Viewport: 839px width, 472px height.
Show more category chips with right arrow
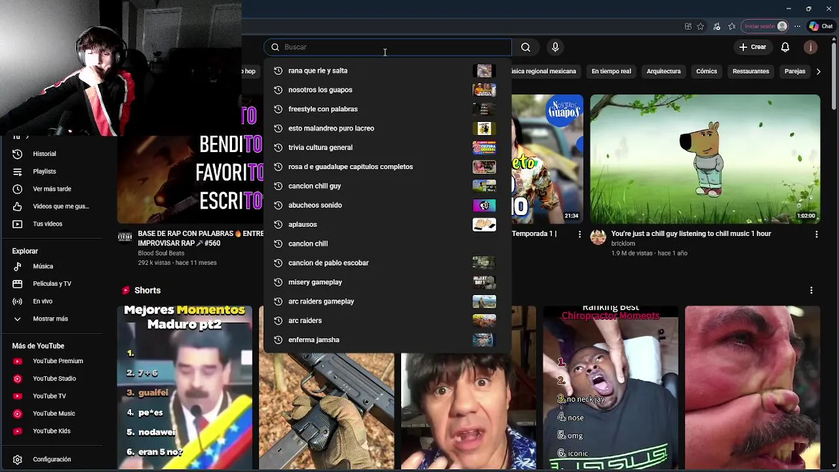coord(818,71)
